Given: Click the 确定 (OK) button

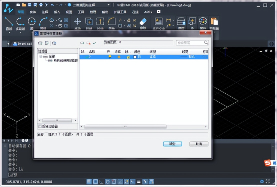Looking at the screenshot, I should [x=172, y=144].
